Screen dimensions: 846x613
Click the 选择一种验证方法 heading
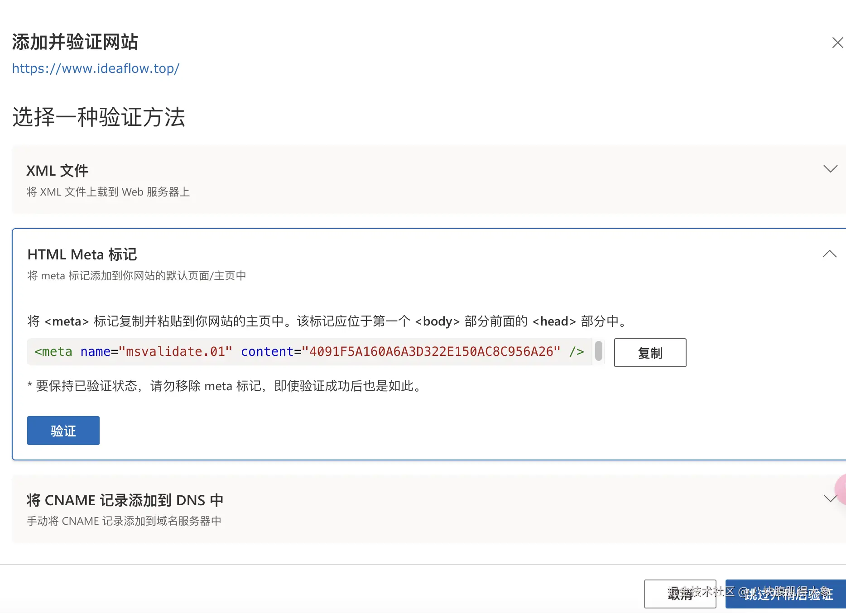click(x=99, y=117)
